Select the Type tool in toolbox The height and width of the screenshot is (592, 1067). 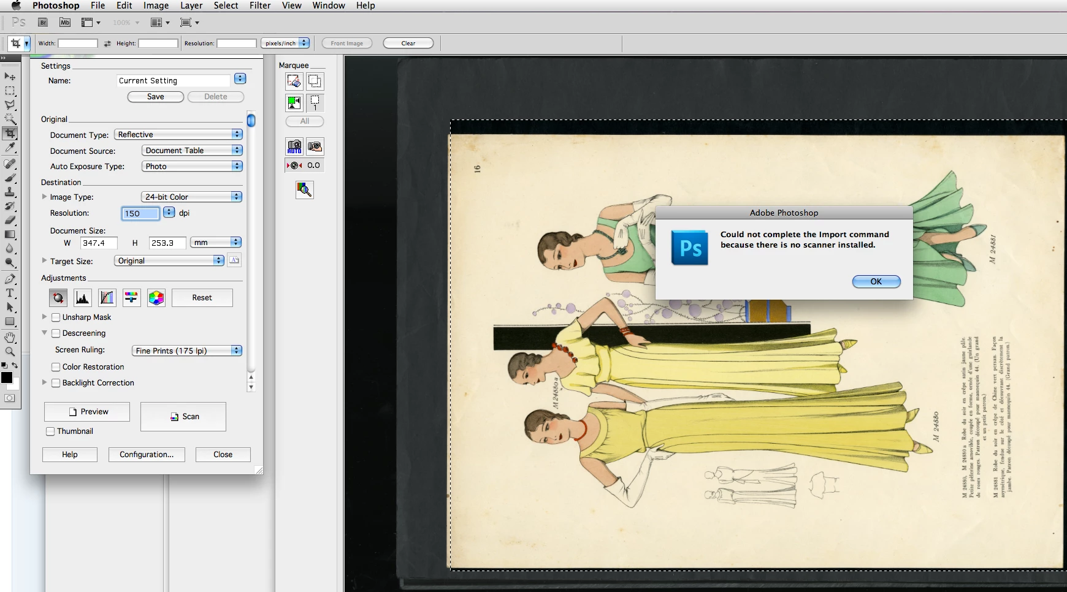point(10,294)
